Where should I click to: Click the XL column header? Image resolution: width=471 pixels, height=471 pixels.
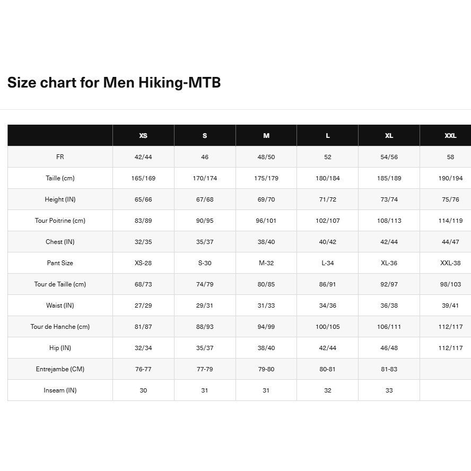click(389, 136)
